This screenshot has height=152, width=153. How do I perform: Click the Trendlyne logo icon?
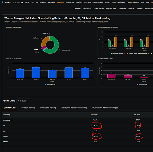(2, 2)
